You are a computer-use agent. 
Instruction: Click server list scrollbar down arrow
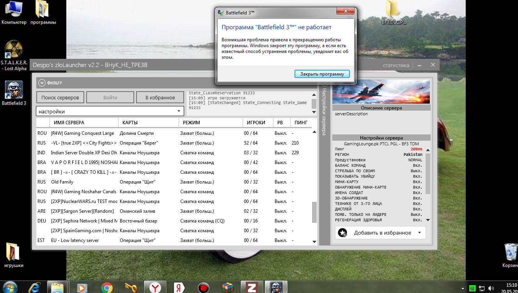(315, 242)
